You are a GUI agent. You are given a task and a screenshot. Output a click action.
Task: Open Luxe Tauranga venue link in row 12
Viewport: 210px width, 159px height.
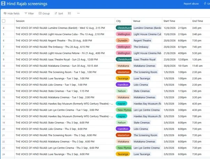click(x=142, y=78)
